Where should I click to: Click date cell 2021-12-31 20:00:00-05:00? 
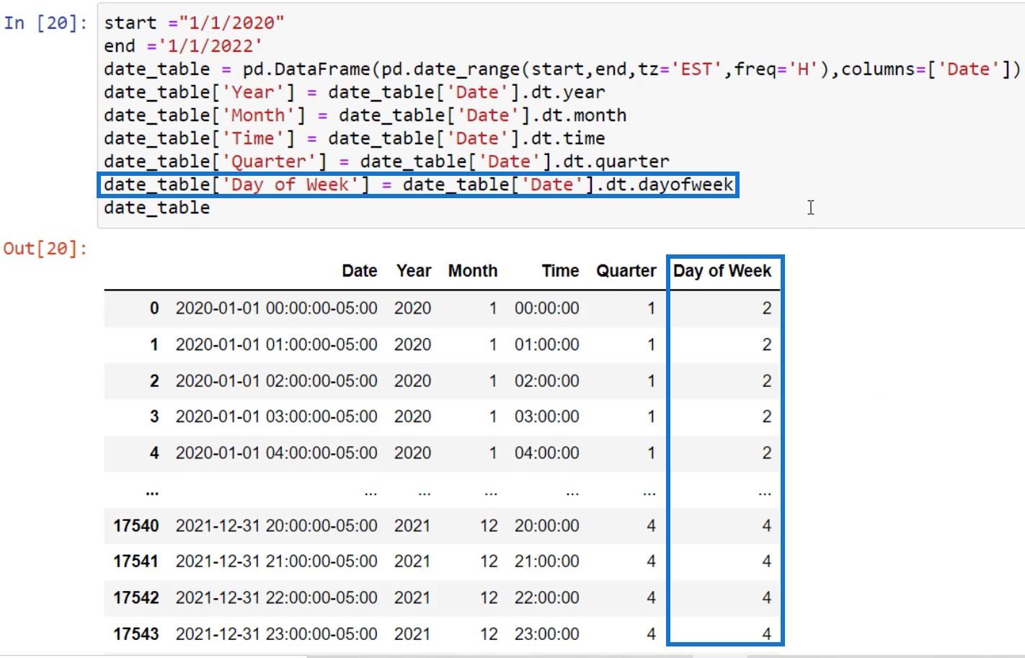pyautogui.click(x=277, y=525)
